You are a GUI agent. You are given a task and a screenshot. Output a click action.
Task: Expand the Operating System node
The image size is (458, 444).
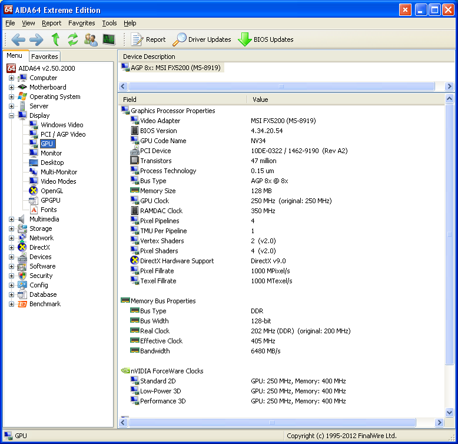pos(11,97)
